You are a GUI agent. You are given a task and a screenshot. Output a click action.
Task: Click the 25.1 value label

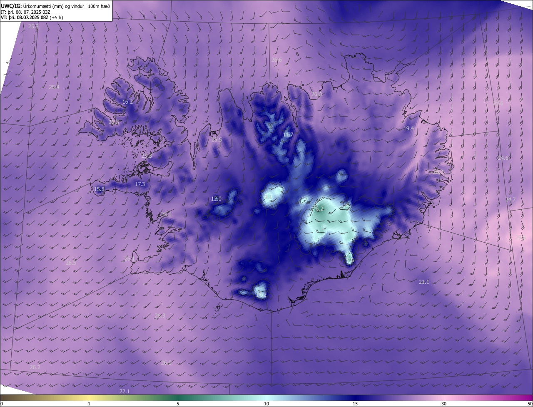click(166, 214)
